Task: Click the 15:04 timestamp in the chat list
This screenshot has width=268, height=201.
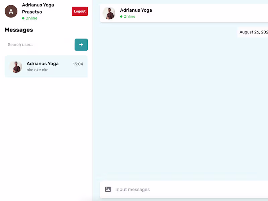Action: (x=78, y=64)
